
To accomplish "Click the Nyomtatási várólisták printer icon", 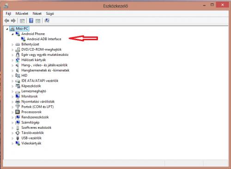I will coord(18,102).
